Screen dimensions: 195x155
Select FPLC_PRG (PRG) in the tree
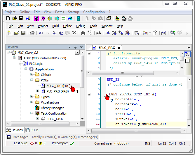coord(58,86)
